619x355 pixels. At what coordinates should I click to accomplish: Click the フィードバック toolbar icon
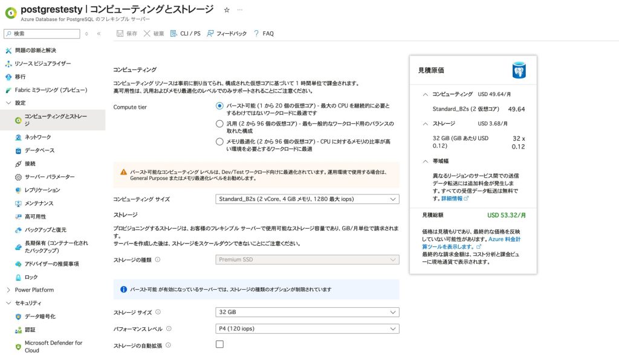pos(210,33)
